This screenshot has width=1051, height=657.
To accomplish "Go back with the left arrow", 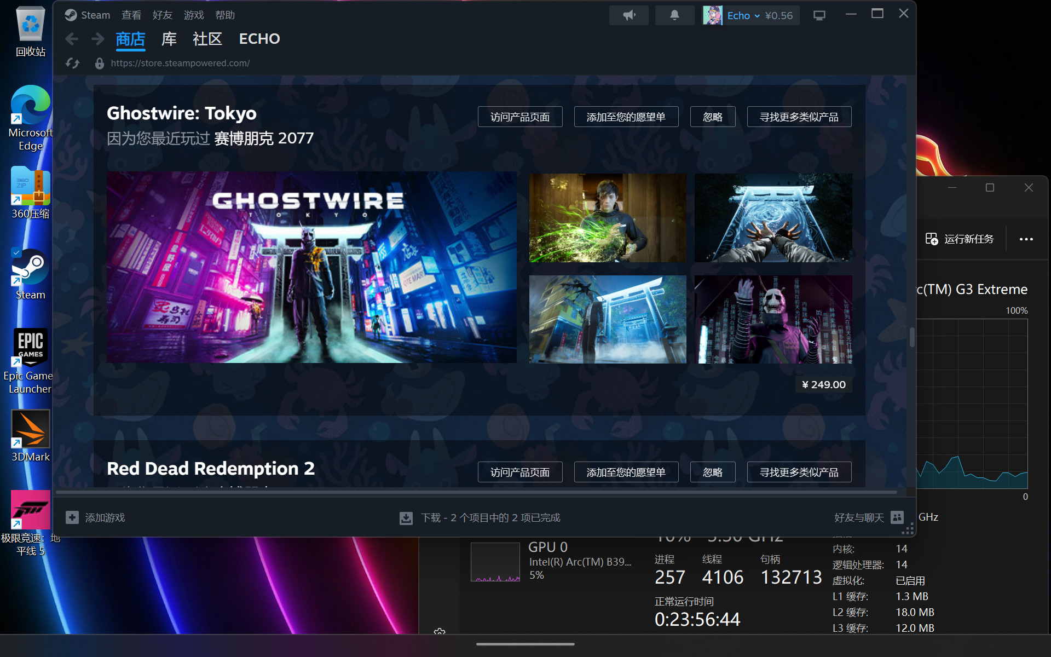I will pos(72,39).
